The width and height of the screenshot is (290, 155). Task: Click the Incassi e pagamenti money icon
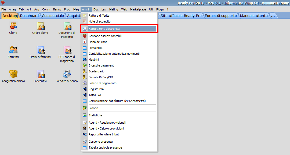tap(85, 65)
